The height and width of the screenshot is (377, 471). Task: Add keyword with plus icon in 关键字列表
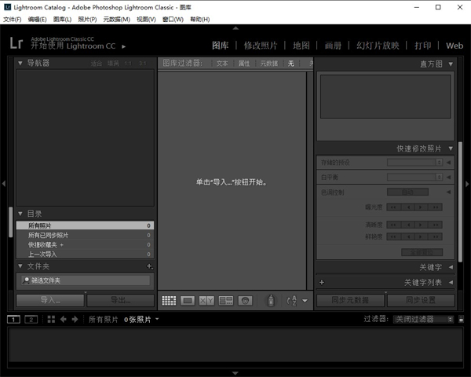(322, 282)
